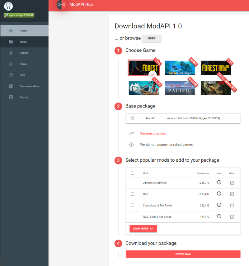Select the Subnautica game thumbnail

pyautogui.click(x=180, y=68)
